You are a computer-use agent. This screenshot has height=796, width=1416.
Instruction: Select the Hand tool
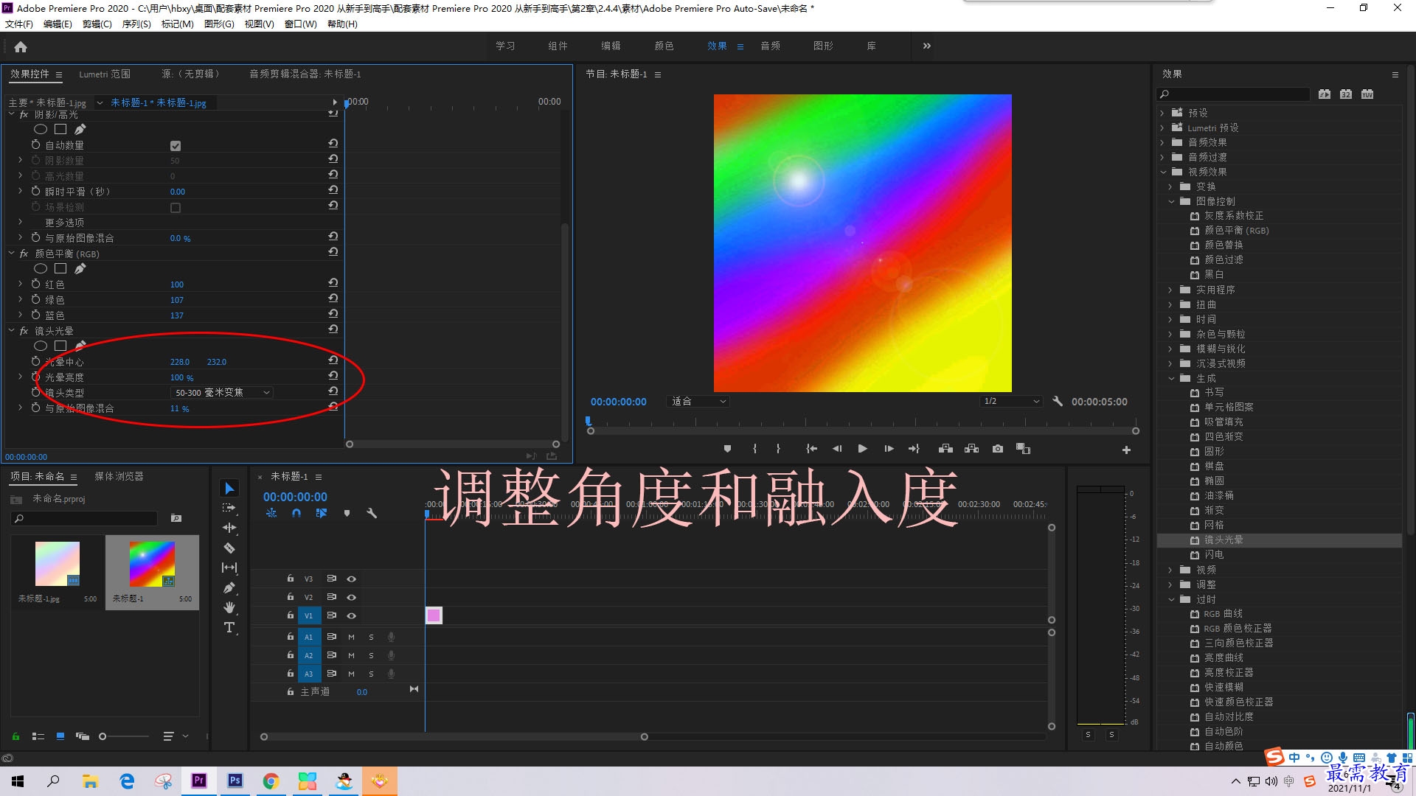pyautogui.click(x=229, y=607)
